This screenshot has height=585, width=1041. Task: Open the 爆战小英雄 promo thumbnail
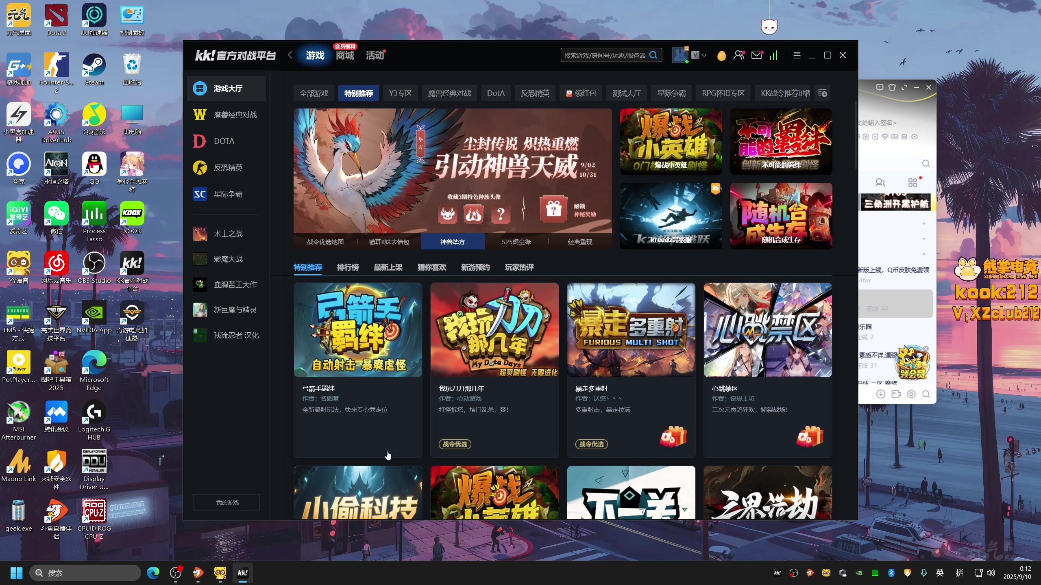coord(671,141)
